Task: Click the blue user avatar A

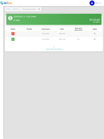Action: point(92,3)
